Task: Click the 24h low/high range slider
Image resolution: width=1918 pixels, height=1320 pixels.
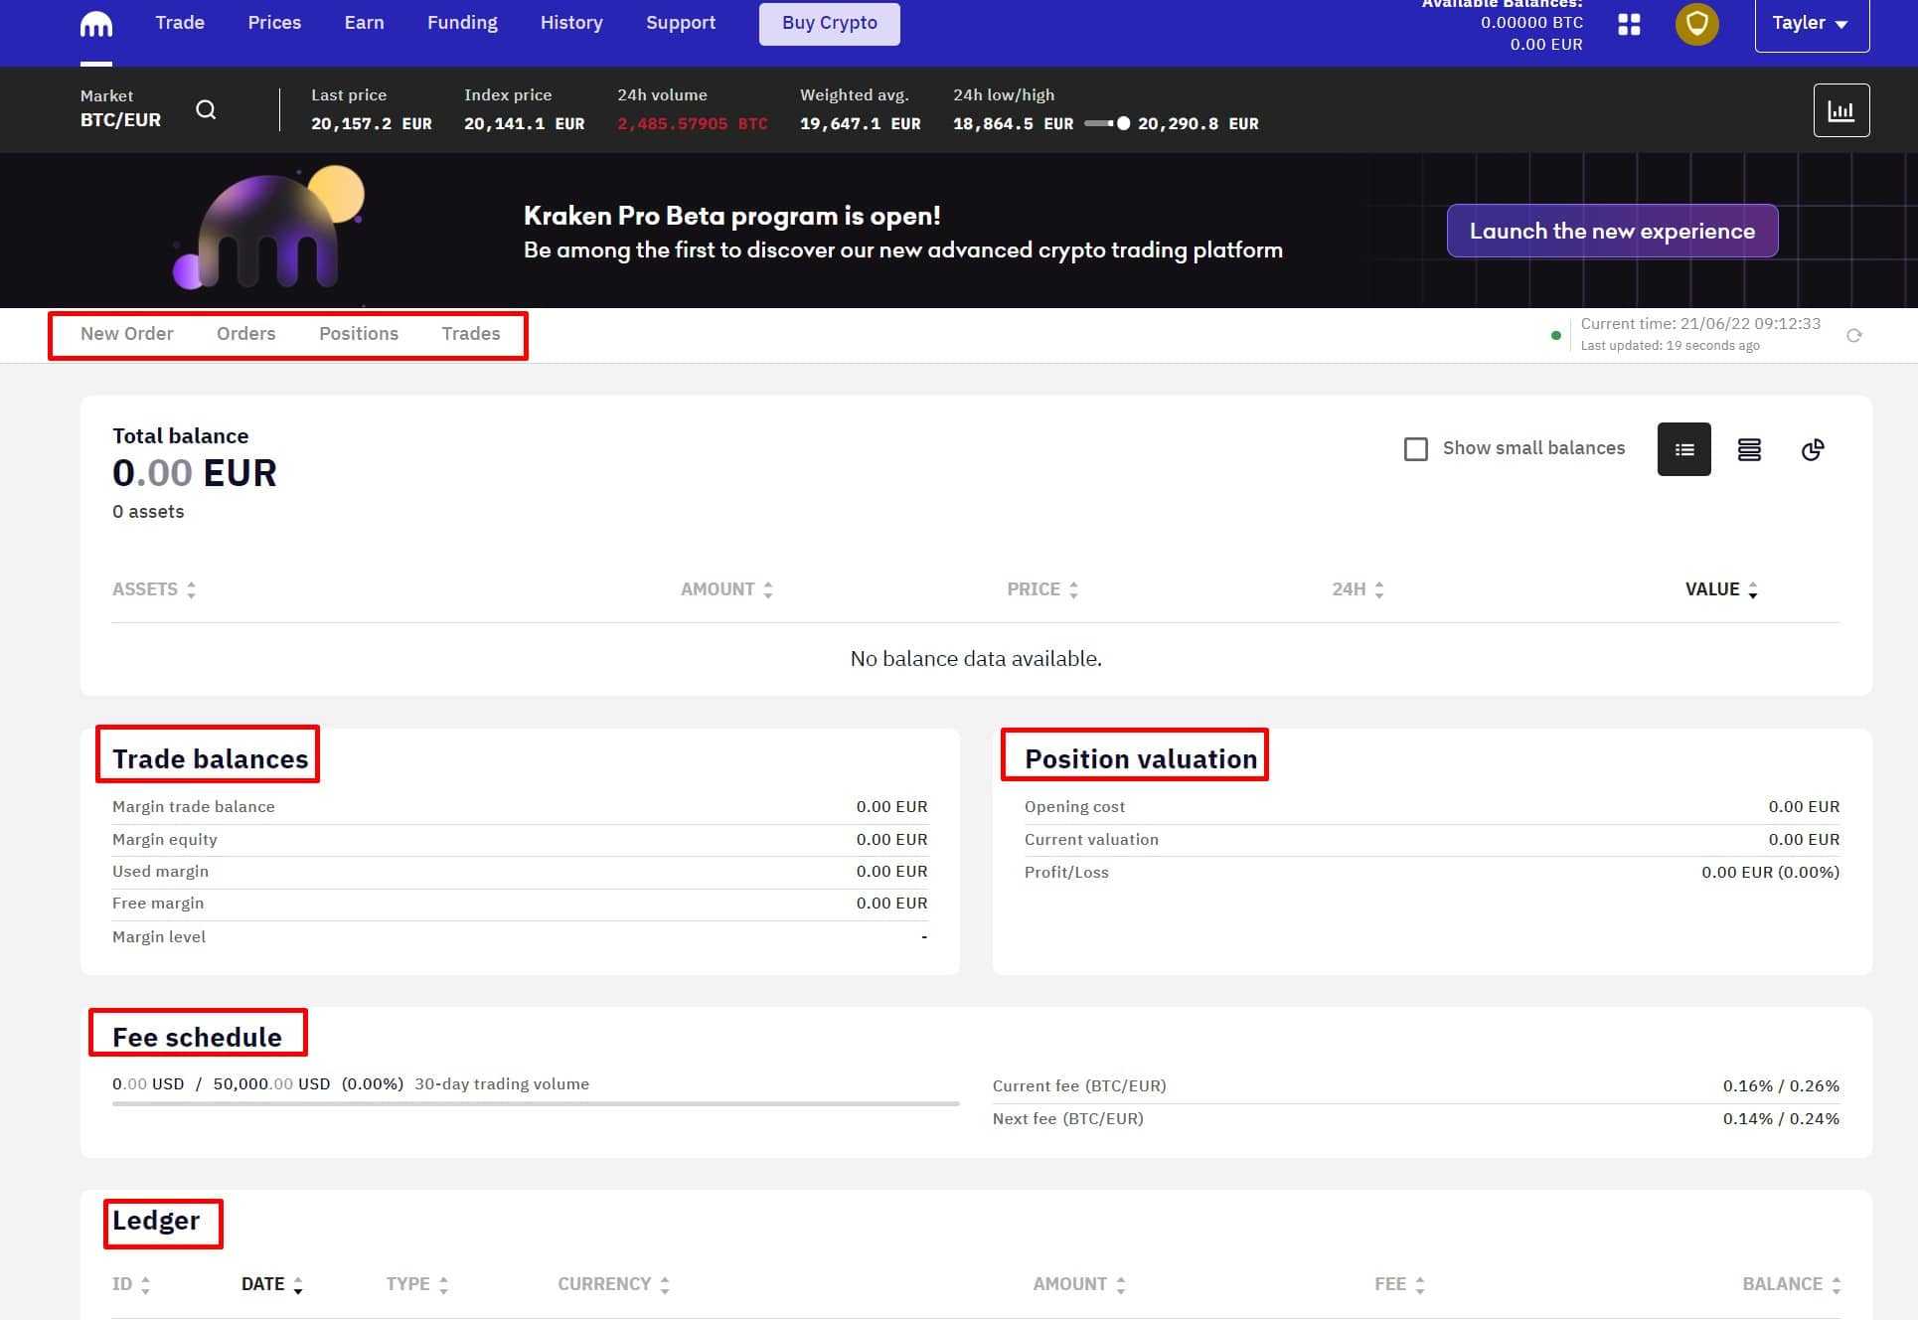Action: 1106,124
